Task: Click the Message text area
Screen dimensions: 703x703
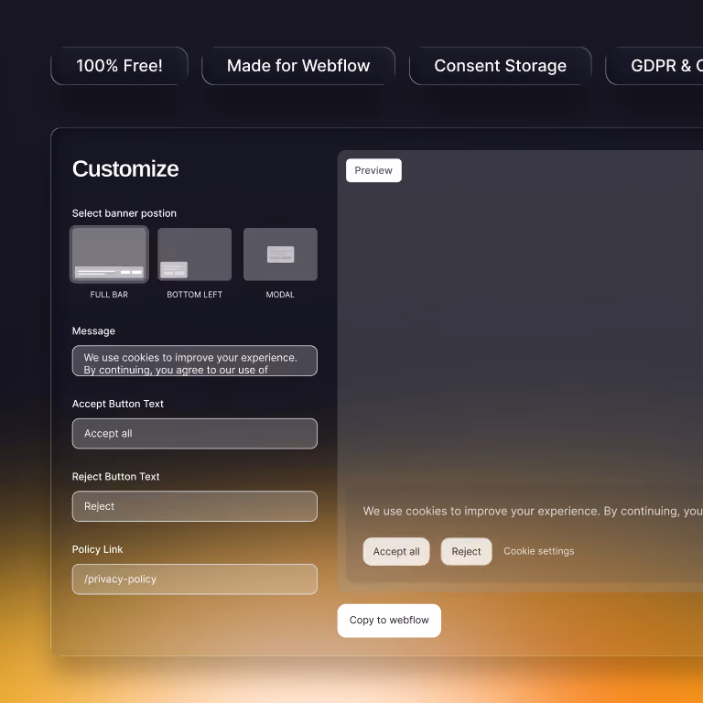Action: [195, 361]
